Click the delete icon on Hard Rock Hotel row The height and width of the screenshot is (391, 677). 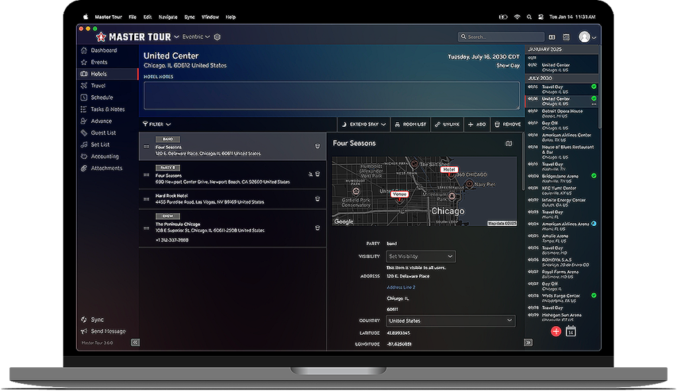tap(317, 197)
